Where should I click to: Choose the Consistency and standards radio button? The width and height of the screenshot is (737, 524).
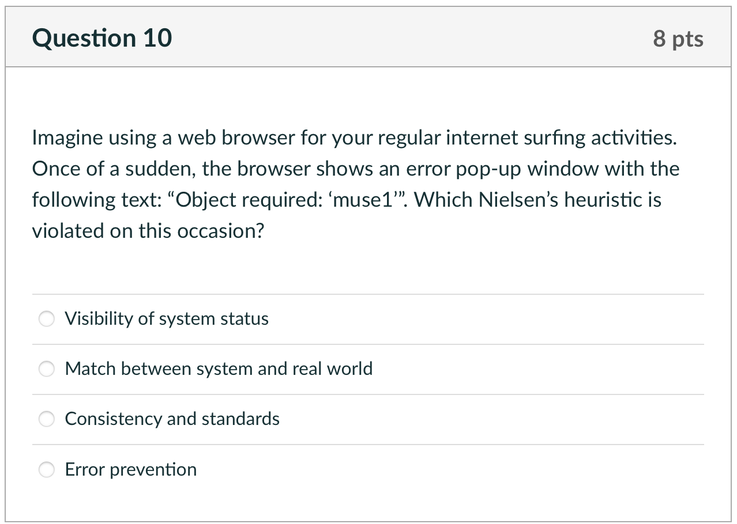(x=47, y=419)
